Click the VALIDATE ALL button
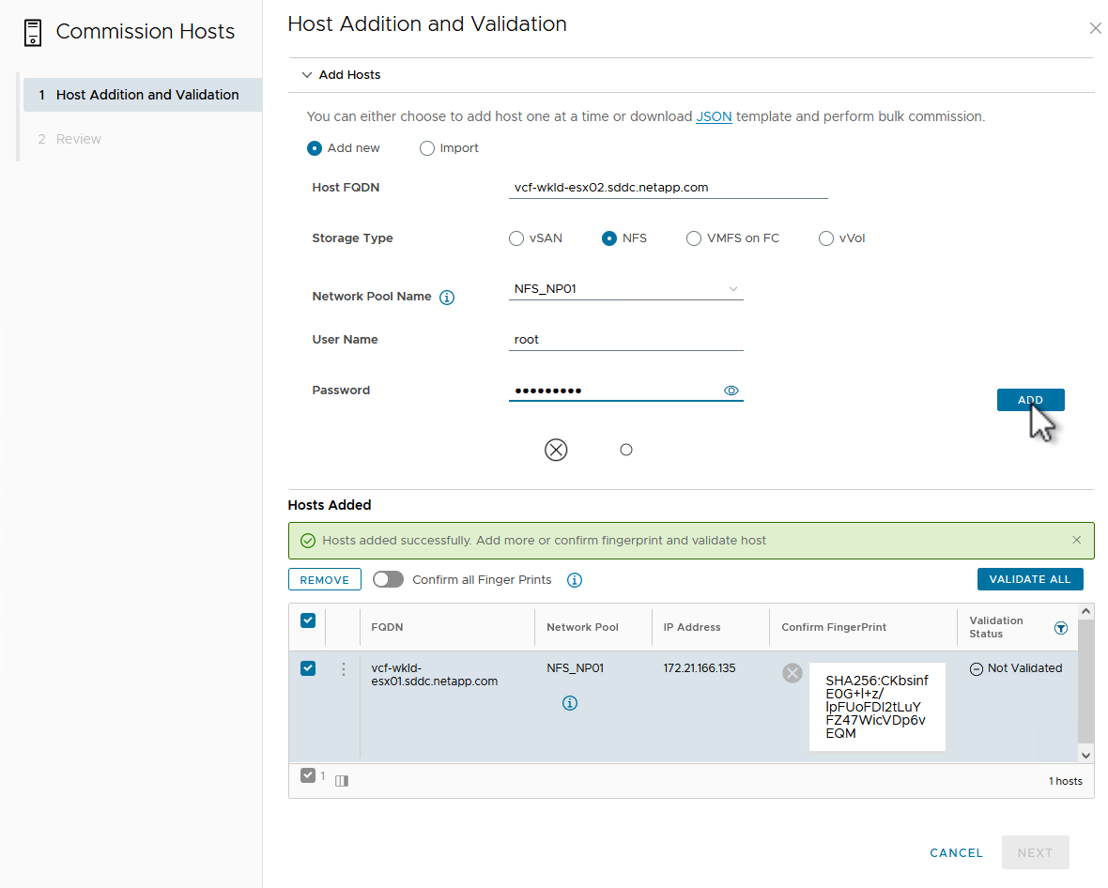 point(1029,579)
